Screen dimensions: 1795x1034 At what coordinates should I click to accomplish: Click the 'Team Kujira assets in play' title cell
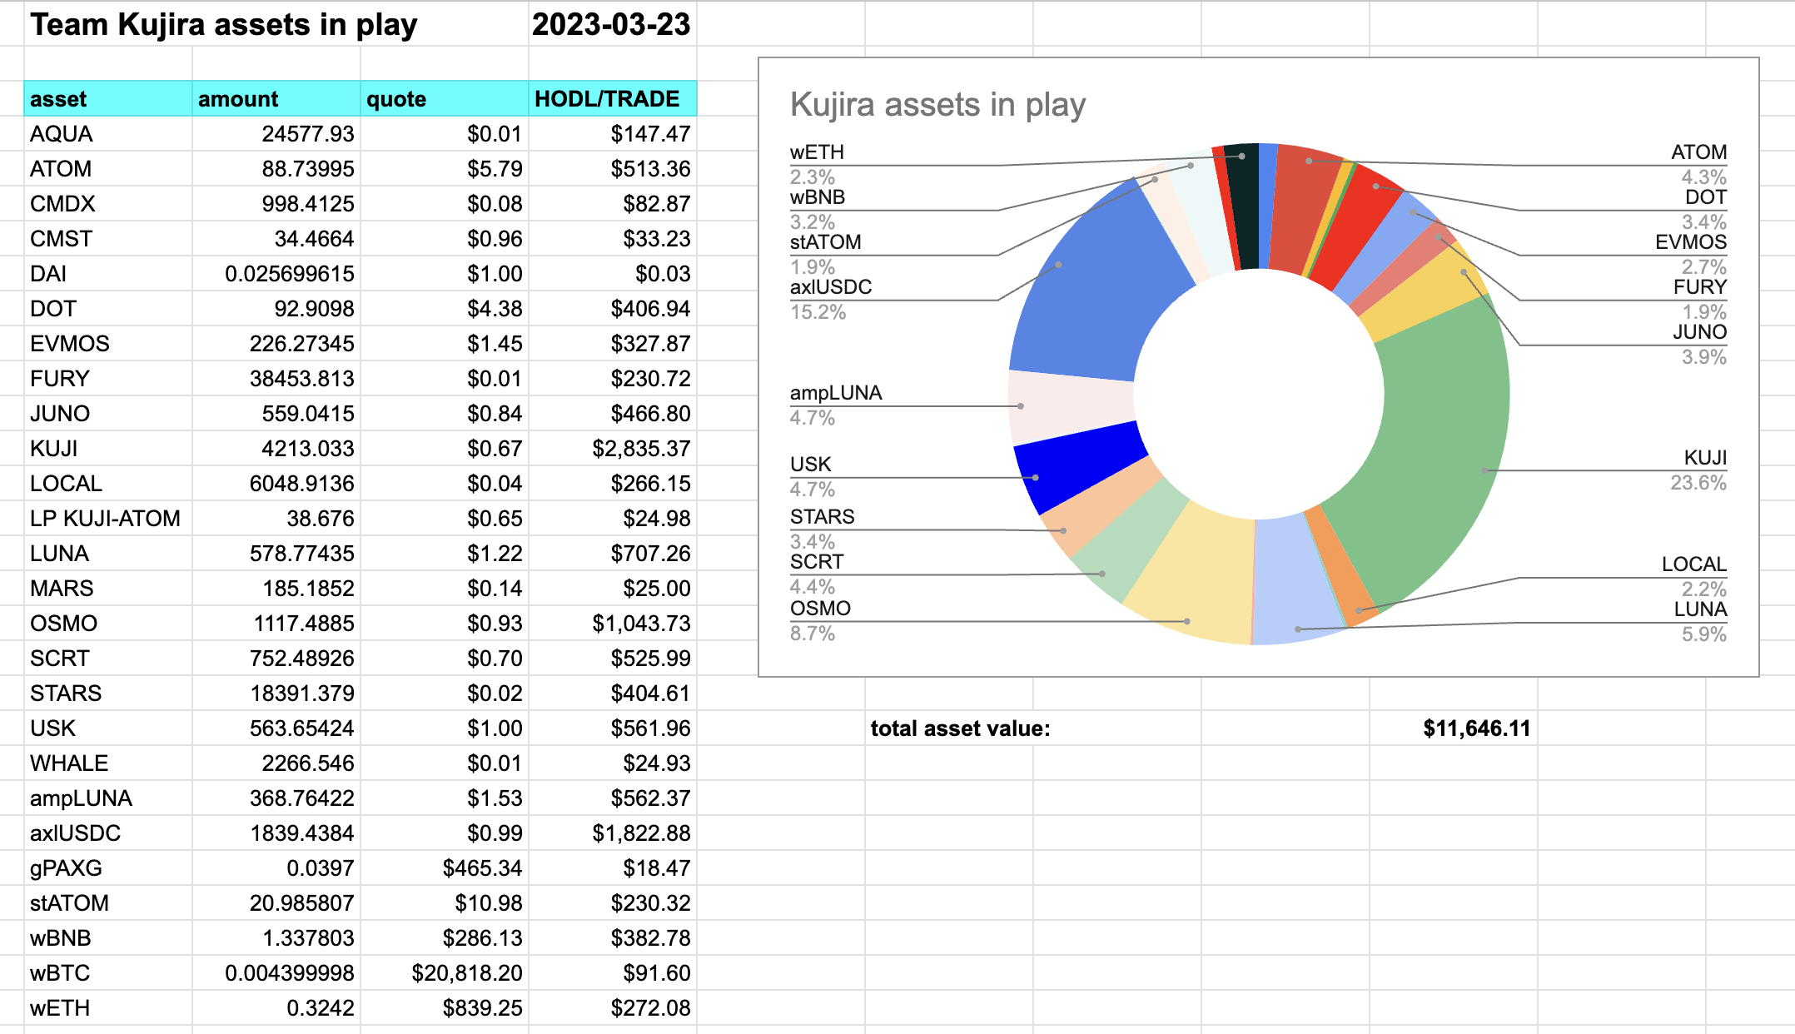click(x=225, y=24)
